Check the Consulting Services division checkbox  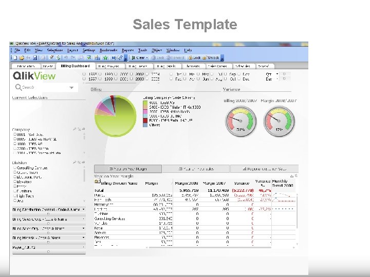[15, 168]
